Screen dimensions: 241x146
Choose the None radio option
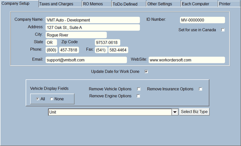pyautogui.click(x=52, y=99)
